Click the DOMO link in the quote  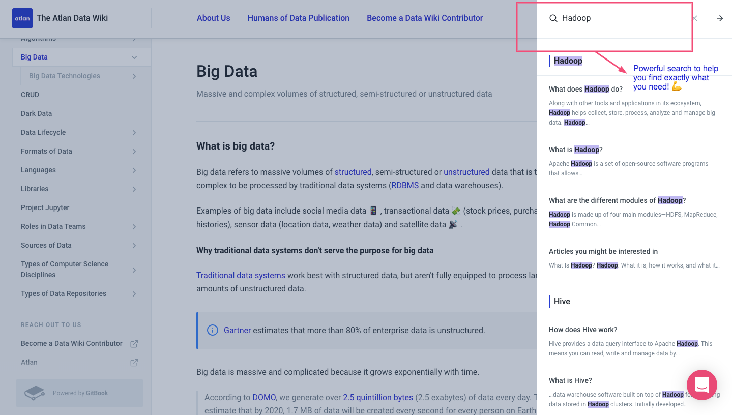click(x=264, y=398)
